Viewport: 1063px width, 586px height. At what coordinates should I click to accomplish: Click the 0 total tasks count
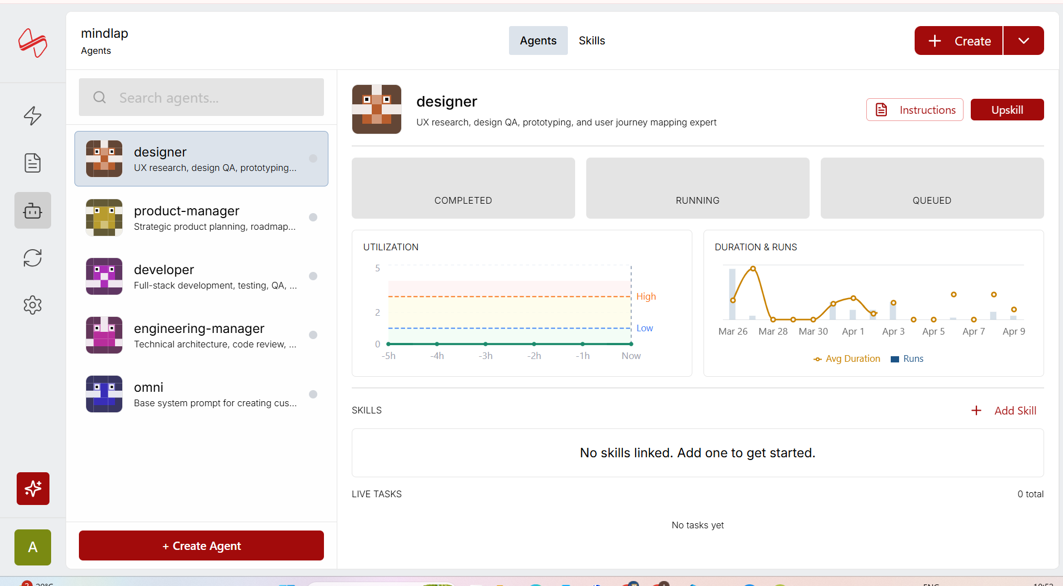point(1031,494)
